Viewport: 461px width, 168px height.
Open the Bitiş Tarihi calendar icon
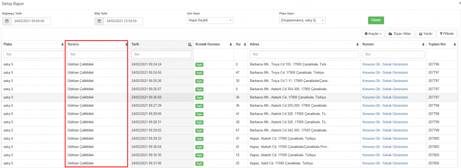(100, 21)
